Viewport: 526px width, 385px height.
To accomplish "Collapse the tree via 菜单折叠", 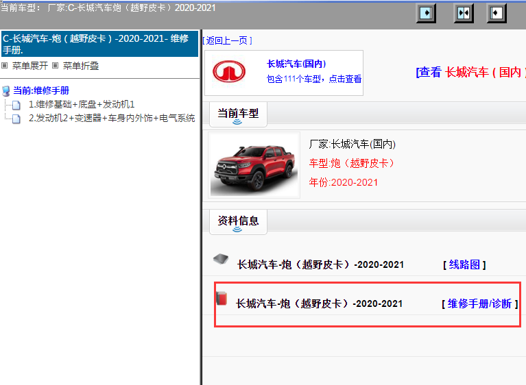I will click(x=81, y=66).
